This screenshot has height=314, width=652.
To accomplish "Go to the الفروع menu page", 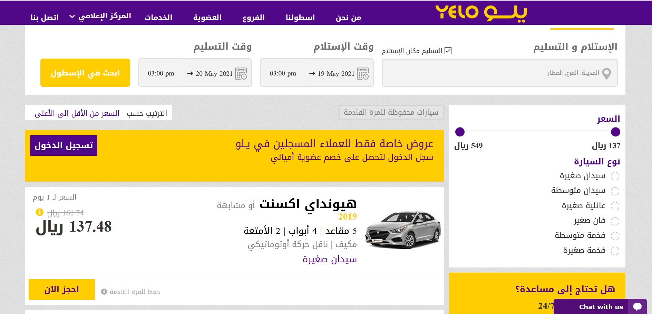I will point(253,17).
